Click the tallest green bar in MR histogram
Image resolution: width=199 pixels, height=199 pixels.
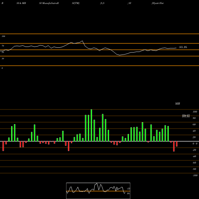(92, 125)
